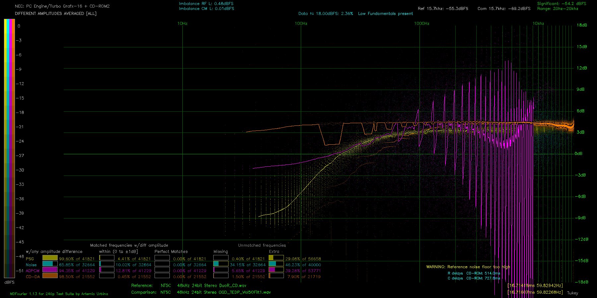
Task: Click the CD-DA orange amplitude difference bar
Action: (x=50, y=275)
